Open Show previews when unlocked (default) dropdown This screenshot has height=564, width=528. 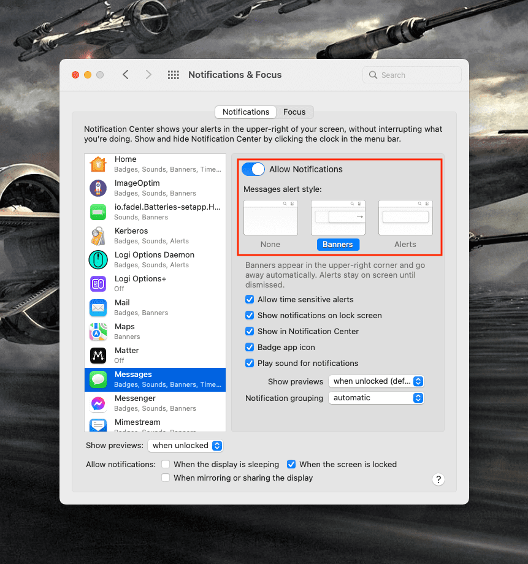pyautogui.click(x=376, y=381)
